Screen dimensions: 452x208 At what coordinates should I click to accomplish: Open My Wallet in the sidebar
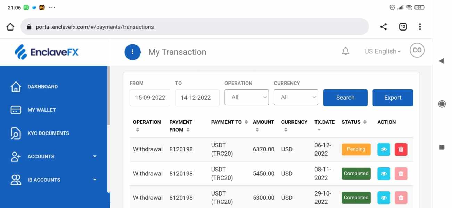pyautogui.click(x=41, y=110)
